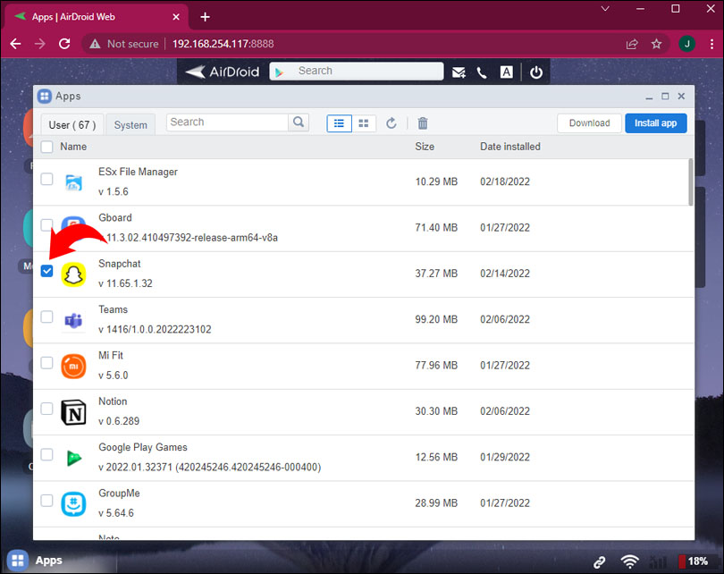Switch to grid view layout

click(x=364, y=123)
